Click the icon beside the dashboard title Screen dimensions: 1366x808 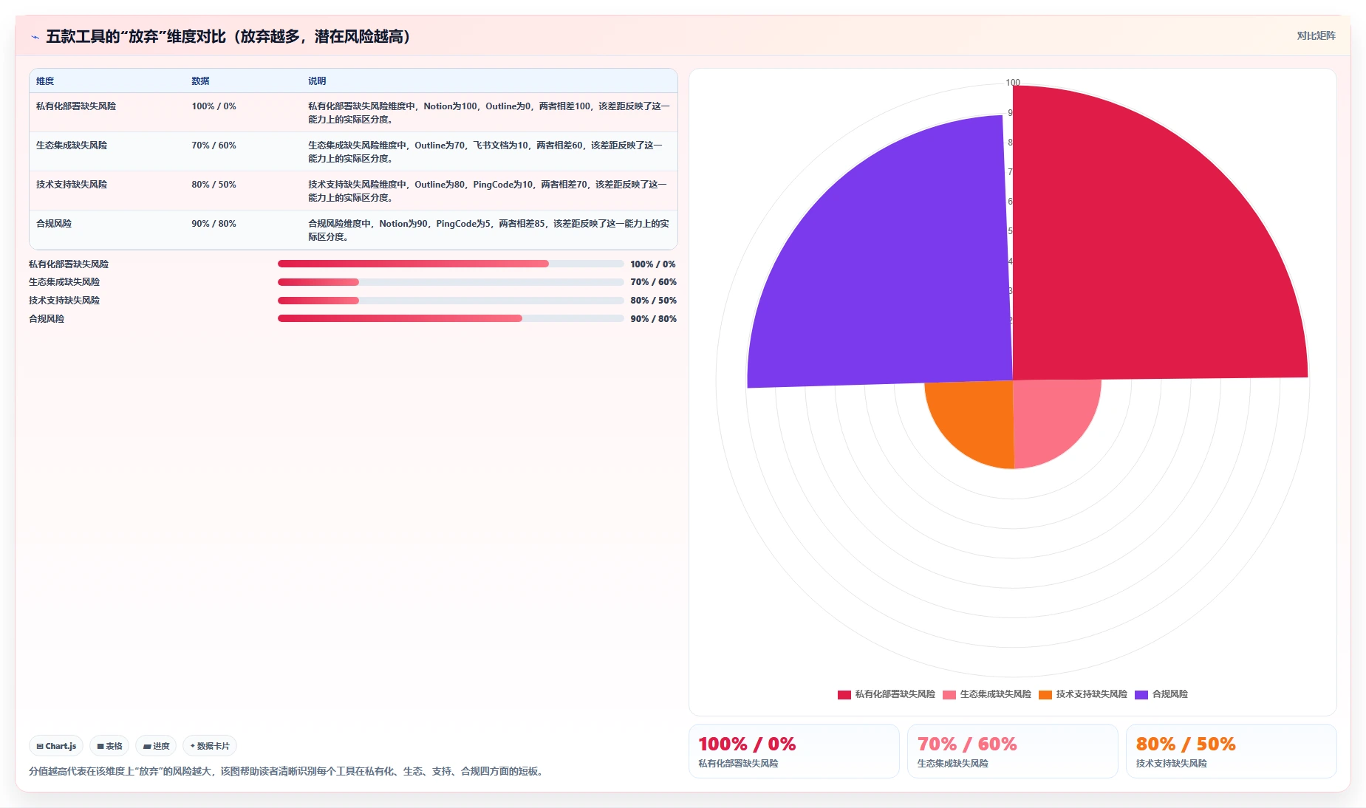(x=35, y=37)
